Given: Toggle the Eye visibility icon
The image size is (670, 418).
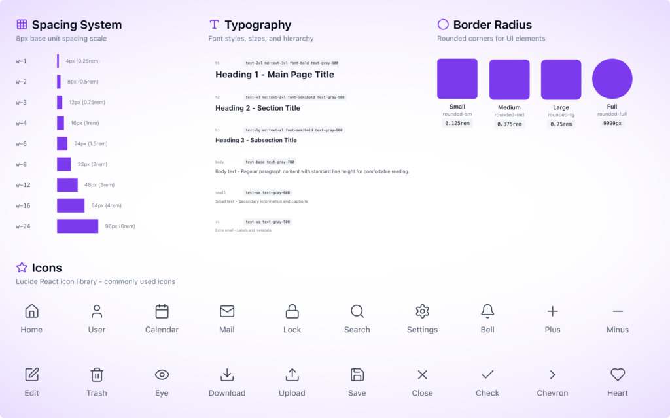Looking at the screenshot, I should tap(162, 375).
